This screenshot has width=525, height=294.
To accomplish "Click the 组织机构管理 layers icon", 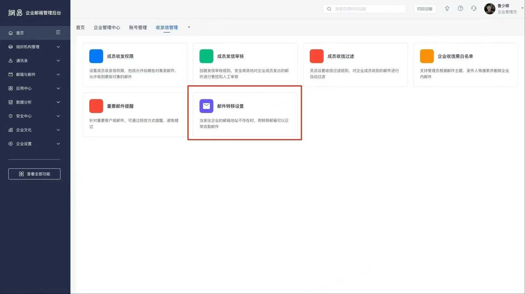I will coord(11,47).
